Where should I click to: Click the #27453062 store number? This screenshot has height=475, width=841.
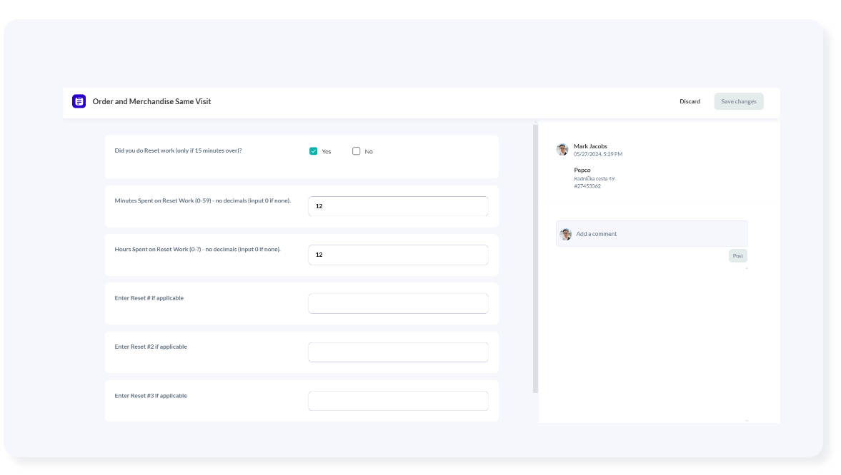click(587, 186)
